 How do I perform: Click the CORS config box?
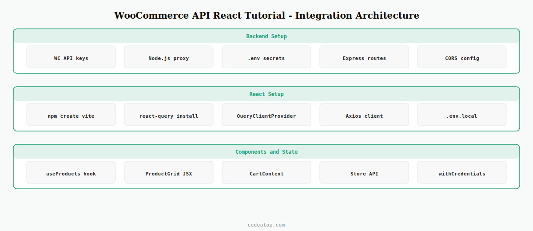click(x=462, y=57)
